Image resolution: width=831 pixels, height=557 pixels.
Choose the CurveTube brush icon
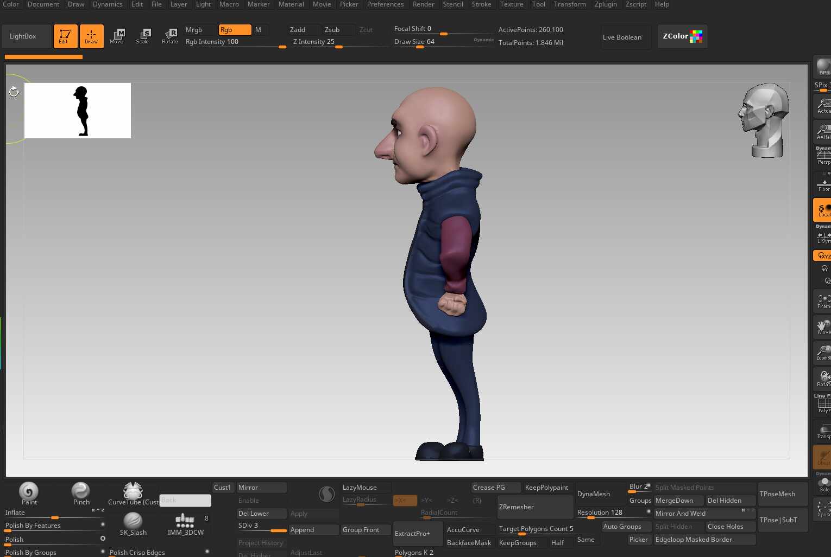pyautogui.click(x=133, y=494)
